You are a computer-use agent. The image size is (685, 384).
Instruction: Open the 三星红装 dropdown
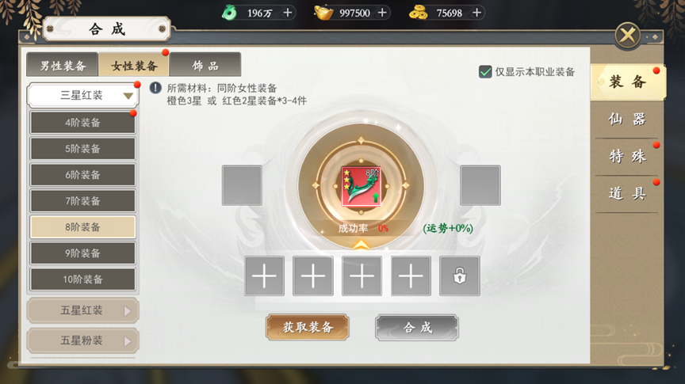83,95
